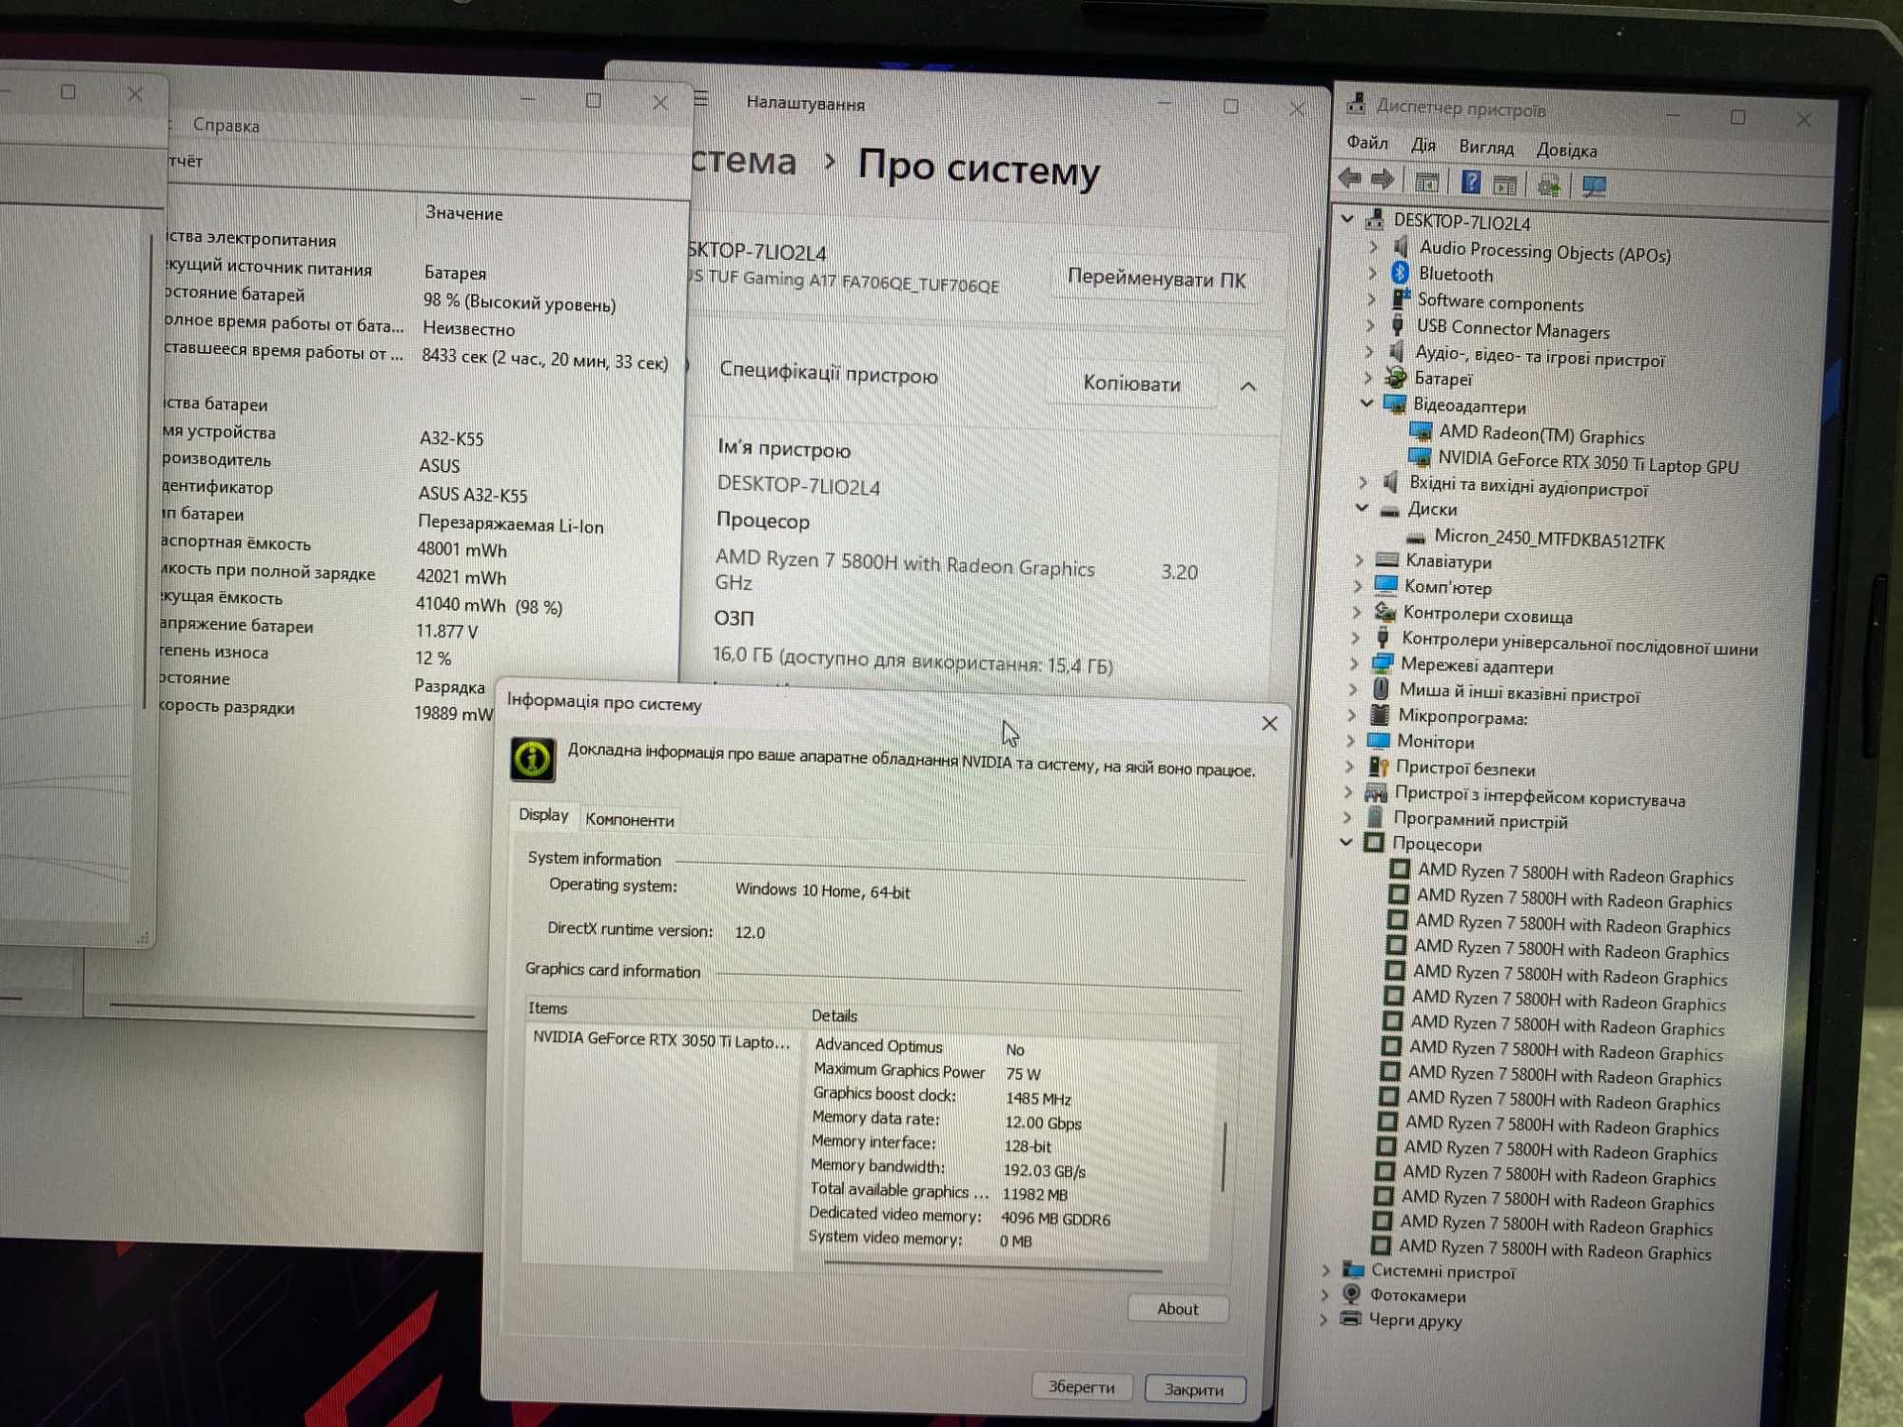
Task: Switch to the Компоненти tab
Action: click(630, 819)
